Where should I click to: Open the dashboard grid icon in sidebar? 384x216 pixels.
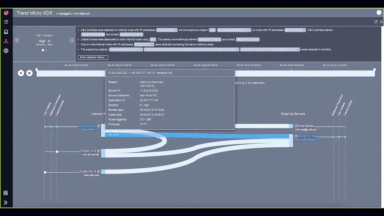6,193
